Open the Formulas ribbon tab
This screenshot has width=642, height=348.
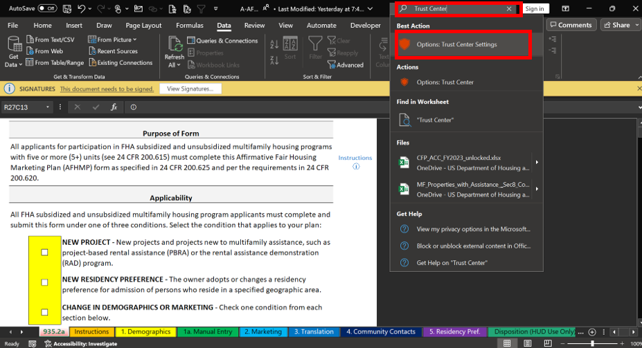pyautogui.click(x=189, y=26)
